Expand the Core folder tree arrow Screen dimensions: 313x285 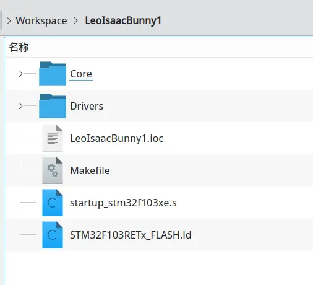pos(20,74)
